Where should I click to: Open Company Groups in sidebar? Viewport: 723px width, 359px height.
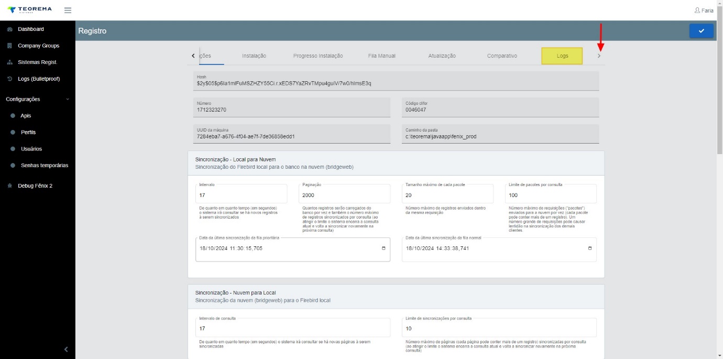(x=39, y=46)
